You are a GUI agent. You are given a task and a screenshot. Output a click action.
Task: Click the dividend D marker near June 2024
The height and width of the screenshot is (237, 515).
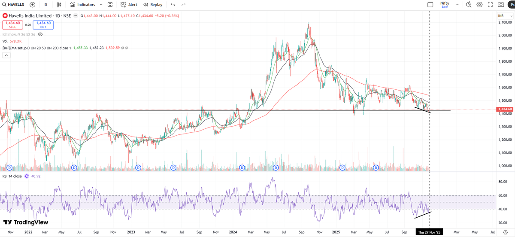coord(276,167)
